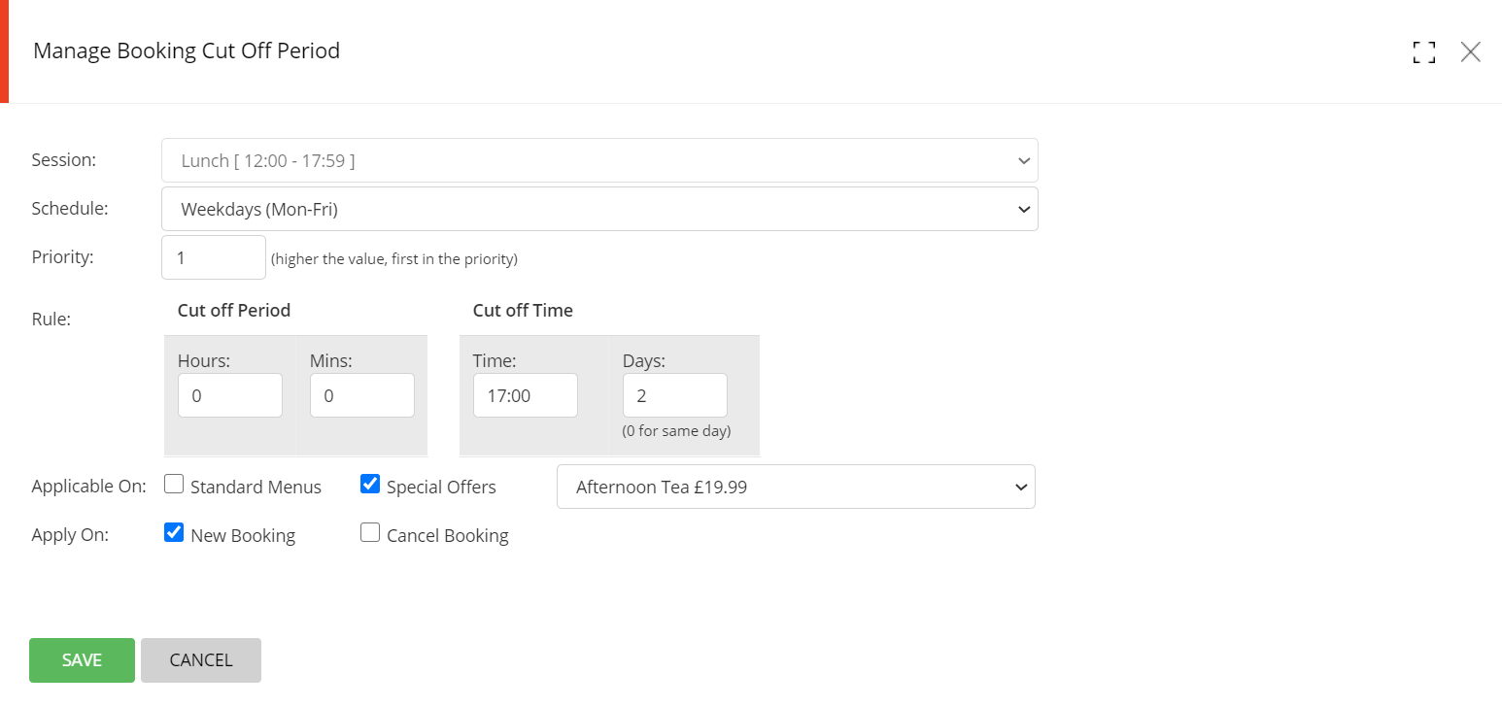Click the 'Cut off Time' heading
The image size is (1502, 707).
coord(523,311)
